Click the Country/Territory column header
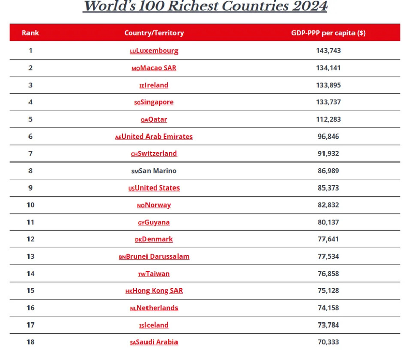This screenshot has height=350, width=412. (x=154, y=33)
